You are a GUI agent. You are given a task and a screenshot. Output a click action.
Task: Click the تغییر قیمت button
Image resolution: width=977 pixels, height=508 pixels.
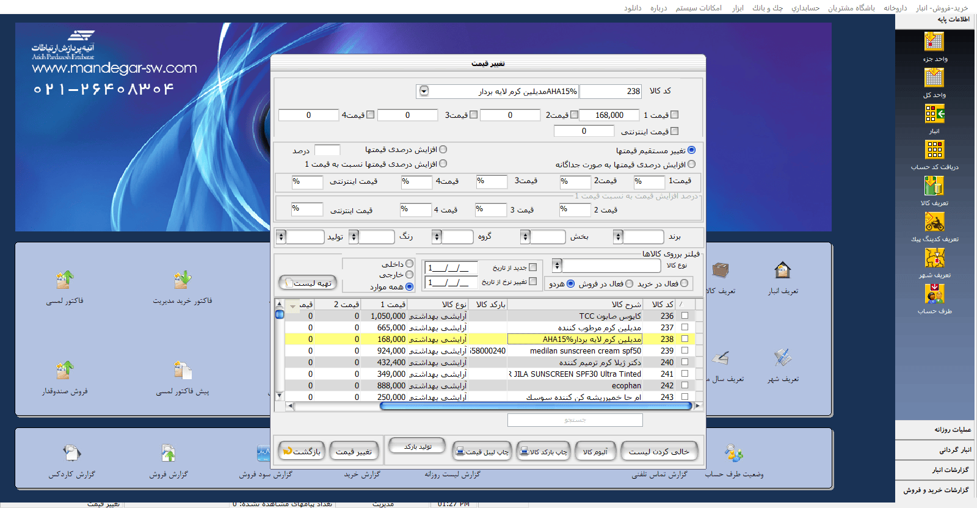click(x=354, y=451)
